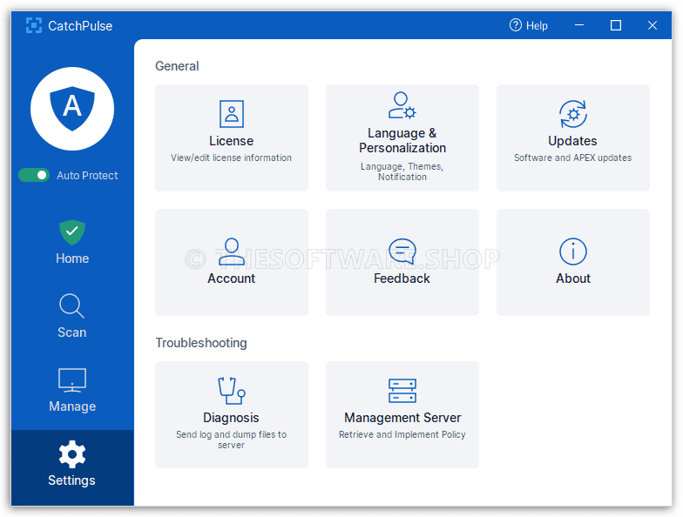Click the Troubleshooting section heading
Viewport: 683px width, 517px height.
tap(201, 343)
